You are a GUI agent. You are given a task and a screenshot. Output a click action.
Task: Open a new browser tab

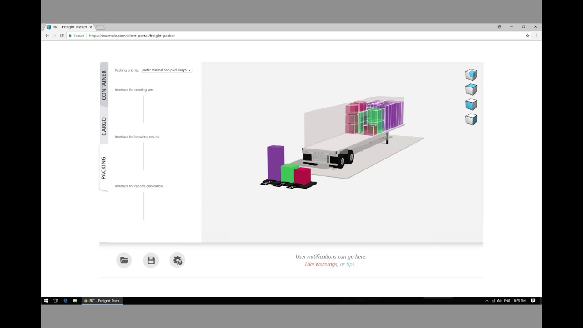pyautogui.click(x=100, y=27)
